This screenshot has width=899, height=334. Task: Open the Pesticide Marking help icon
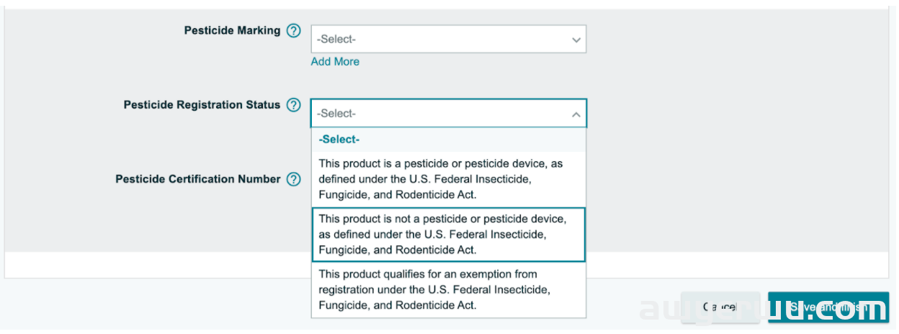point(293,31)
